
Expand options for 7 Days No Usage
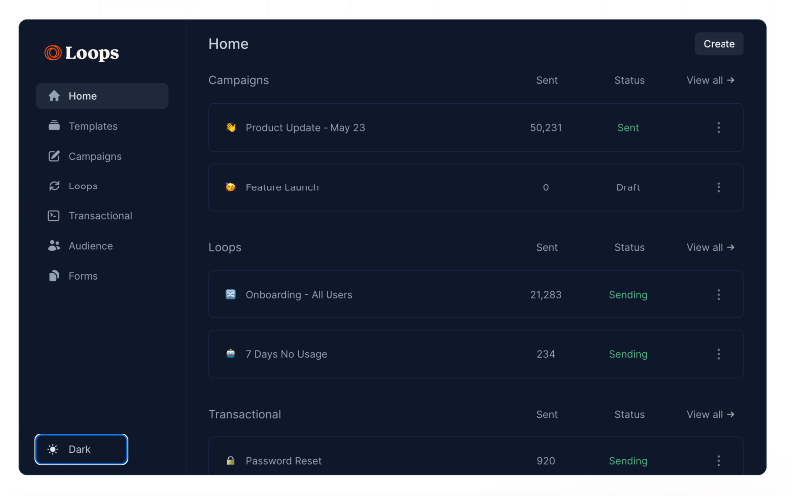point(719,354)
